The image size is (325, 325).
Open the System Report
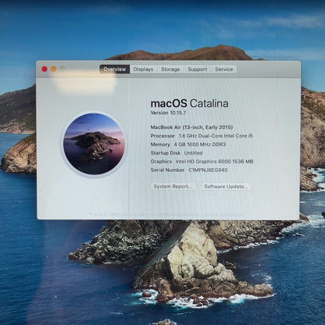tap(173, 187)
